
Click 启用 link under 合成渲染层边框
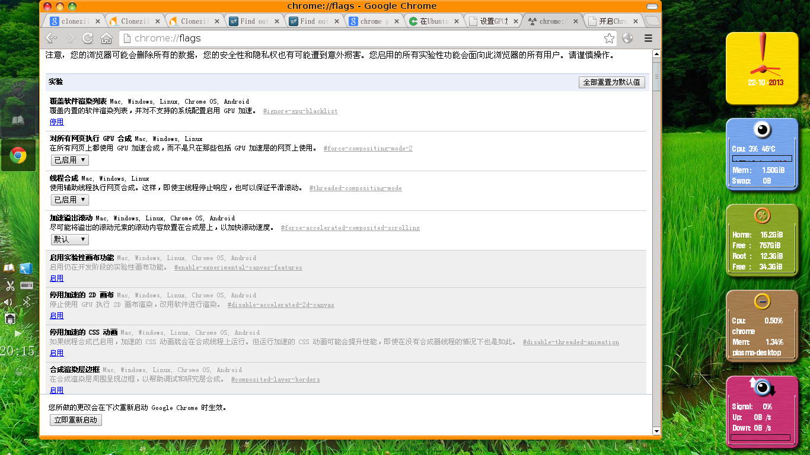56,390
